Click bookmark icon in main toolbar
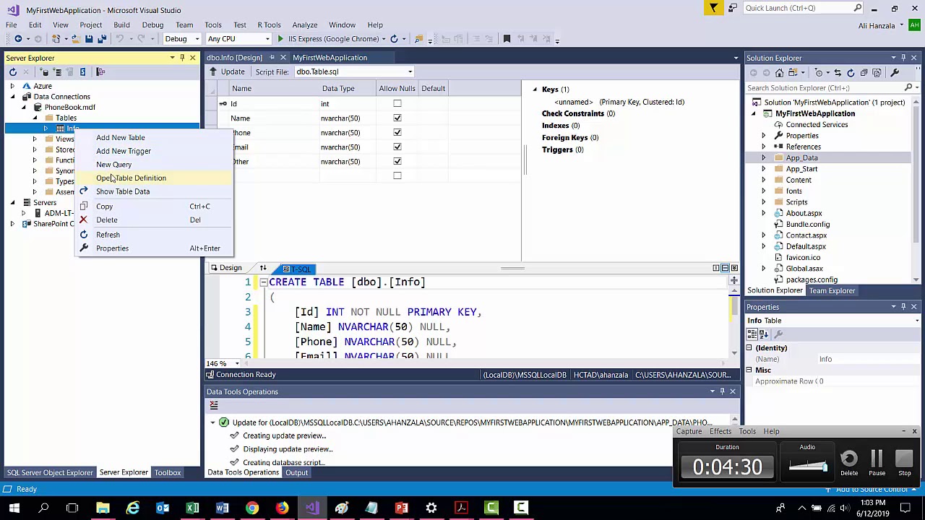The width and height of the screenshot is (925, 520). 507,39
